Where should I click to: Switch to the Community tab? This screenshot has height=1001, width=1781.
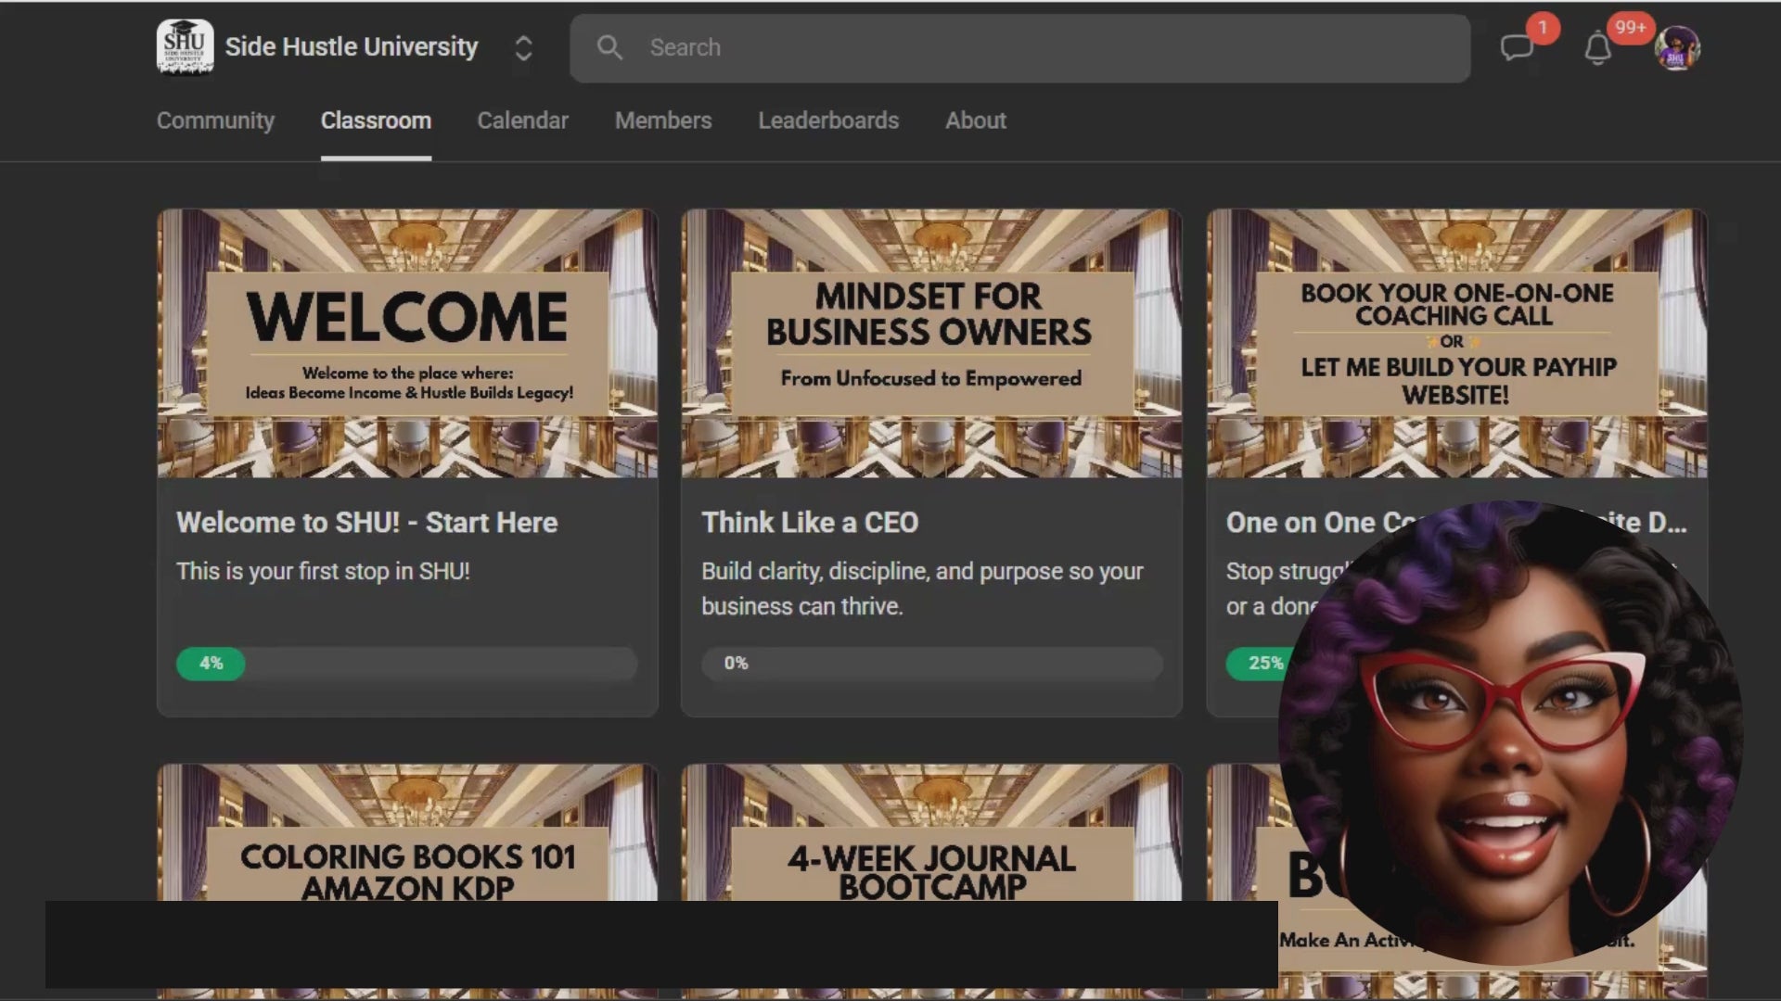pos(215,120)
